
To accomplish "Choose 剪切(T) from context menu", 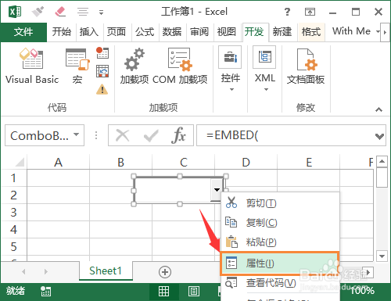I will click(280, 202).
